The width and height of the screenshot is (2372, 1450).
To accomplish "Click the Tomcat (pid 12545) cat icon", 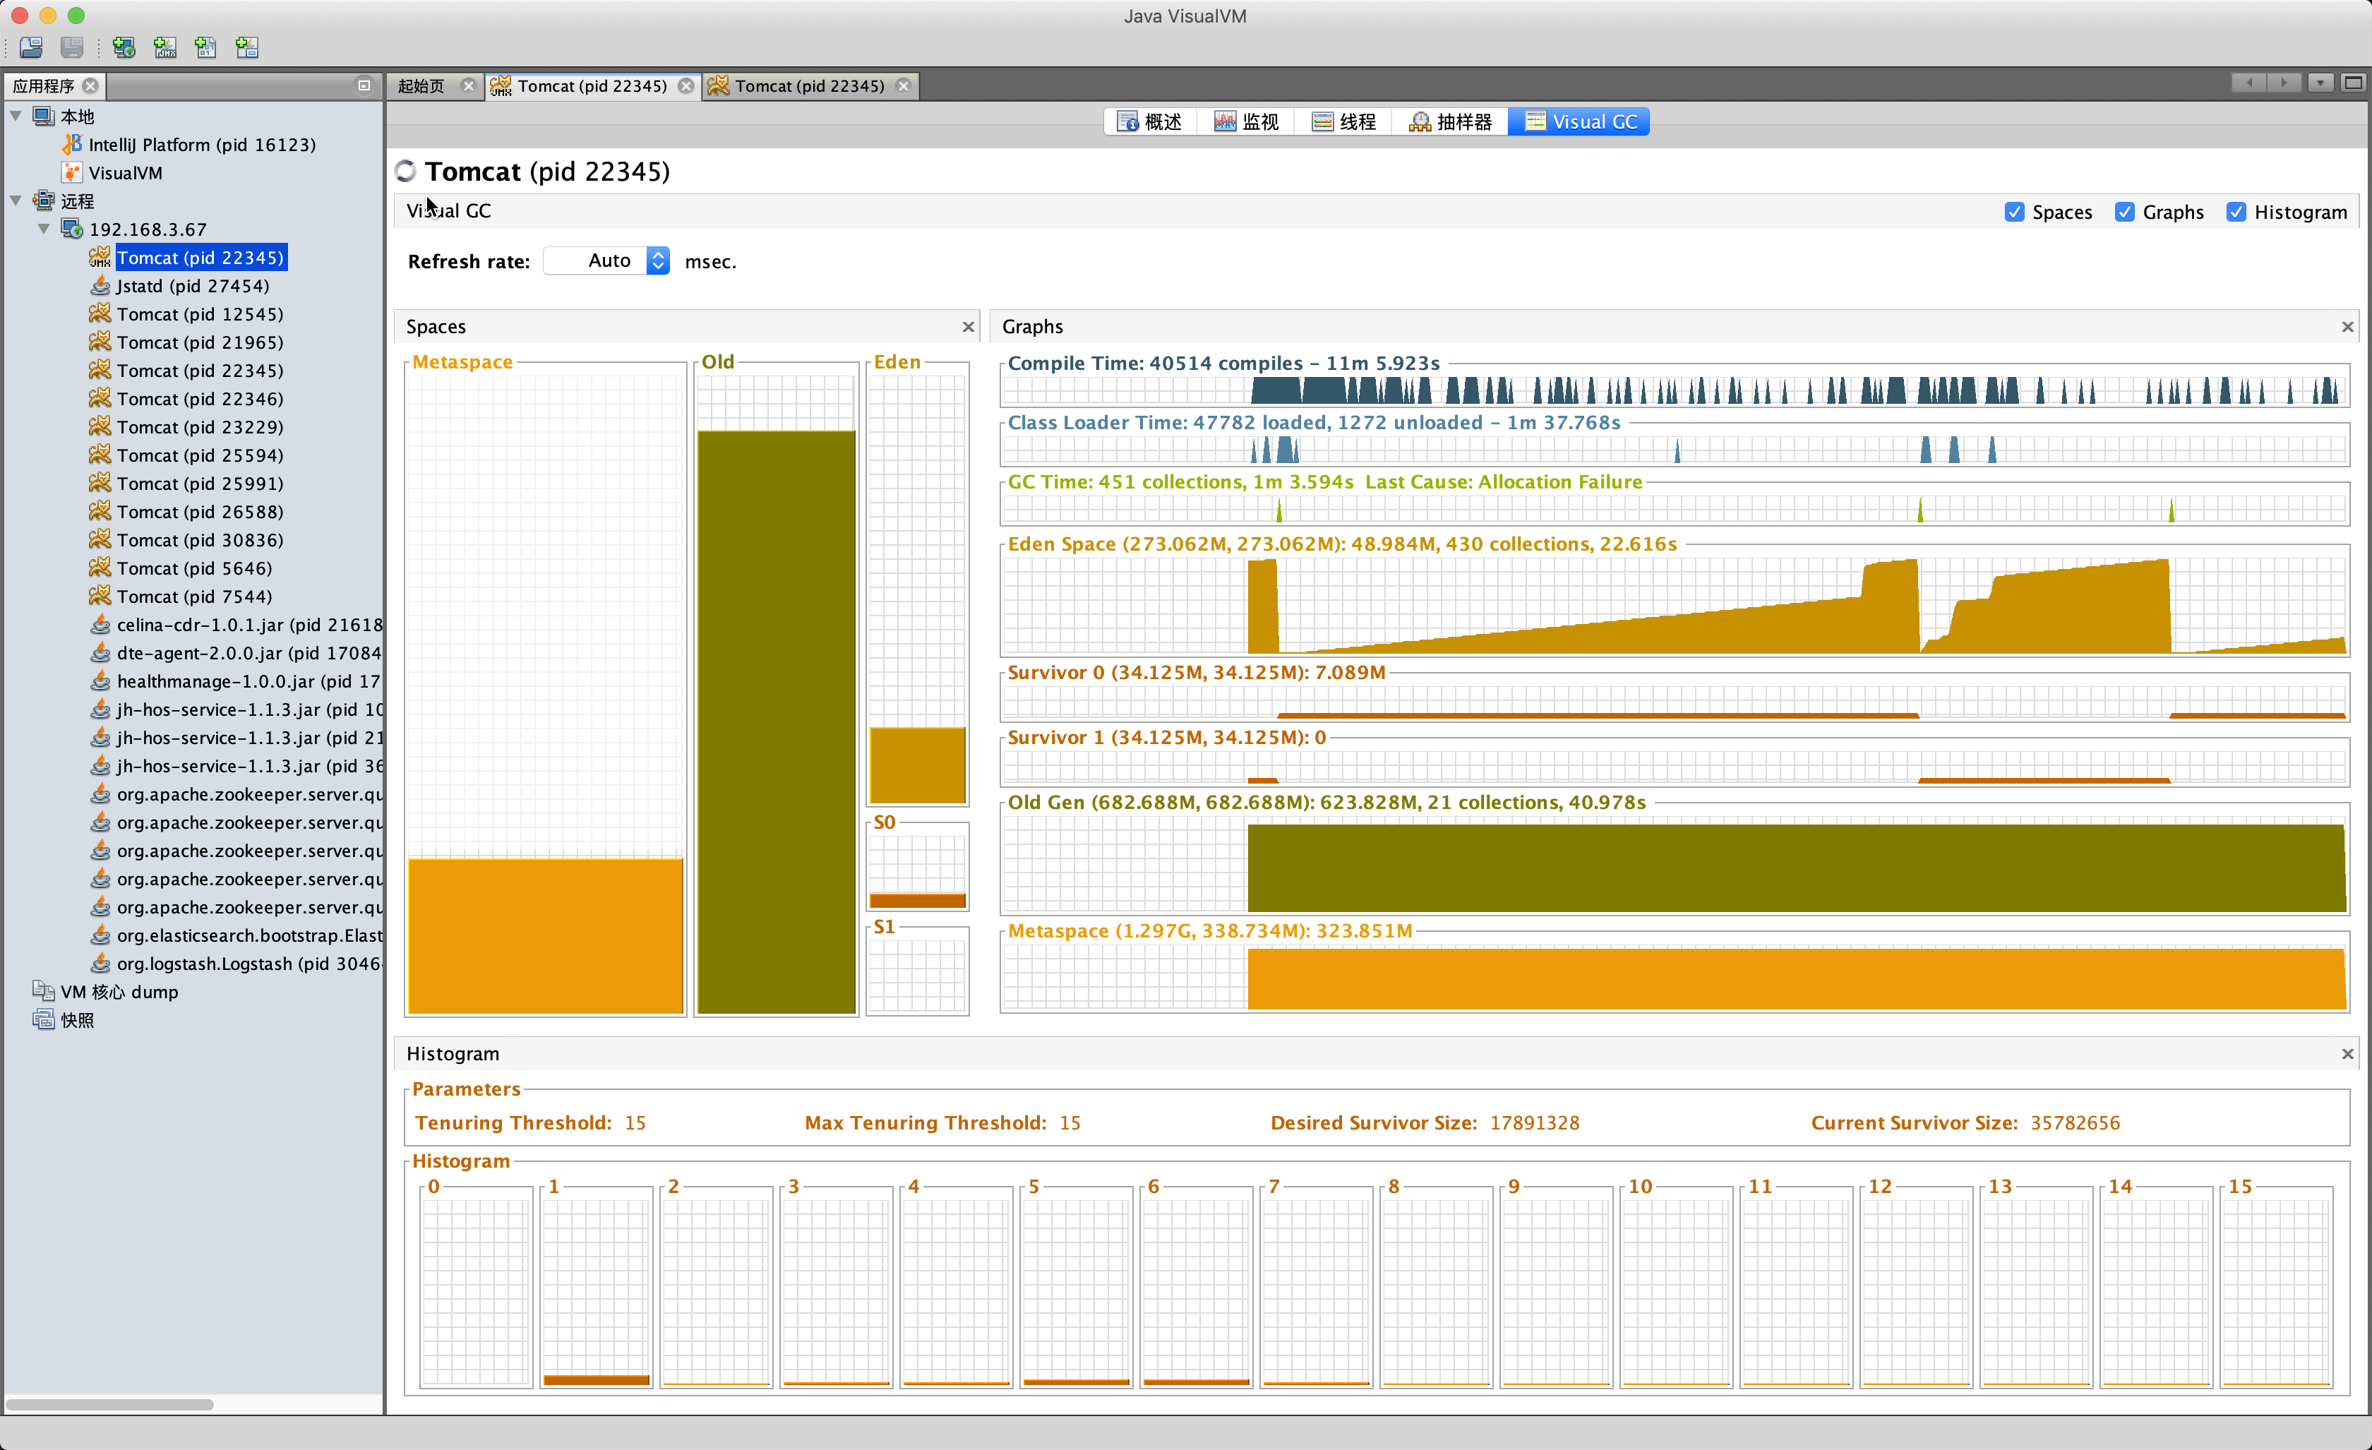I will pos(100,314).
